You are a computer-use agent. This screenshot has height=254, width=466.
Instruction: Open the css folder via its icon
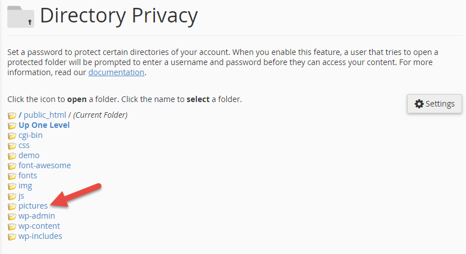[x=12, y=146]
